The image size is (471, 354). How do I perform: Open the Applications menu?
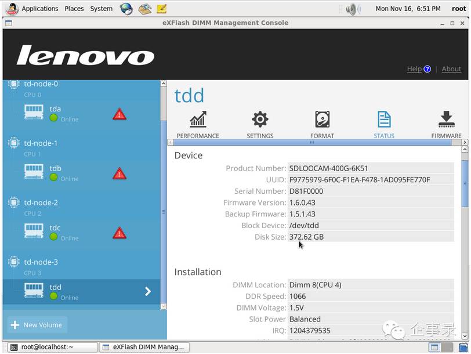point(40,9)
